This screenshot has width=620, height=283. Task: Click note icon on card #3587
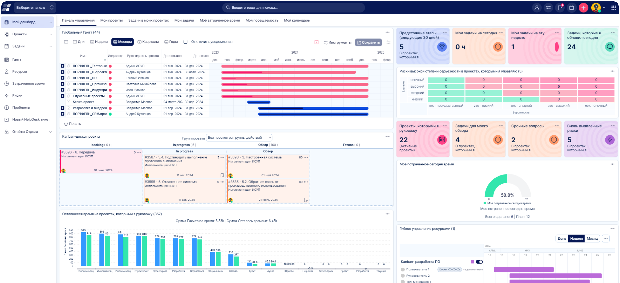click(222, 175)
